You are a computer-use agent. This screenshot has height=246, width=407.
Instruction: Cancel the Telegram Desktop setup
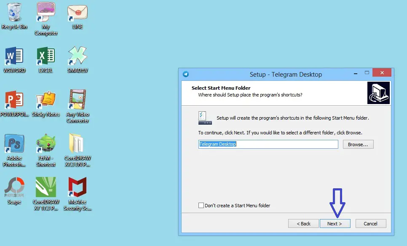click(371, 224)
